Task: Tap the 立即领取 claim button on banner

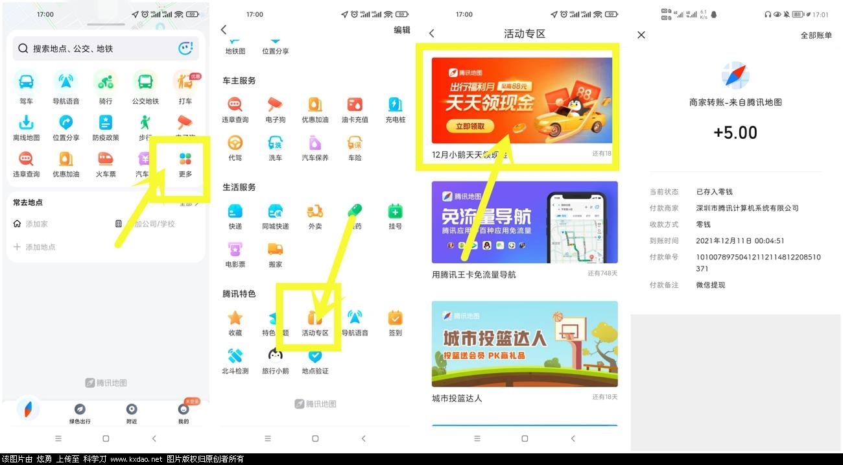Action: click(470, 126)
